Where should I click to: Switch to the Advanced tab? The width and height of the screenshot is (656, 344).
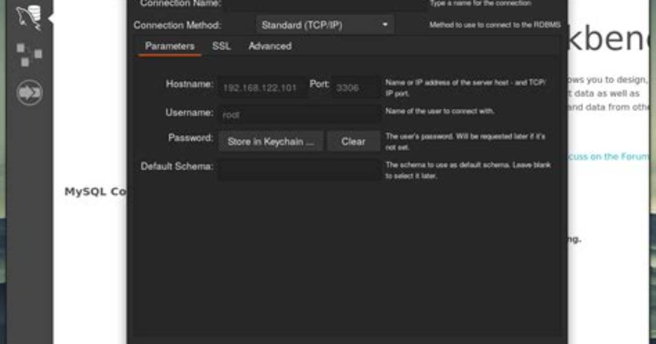pos(270,46)
